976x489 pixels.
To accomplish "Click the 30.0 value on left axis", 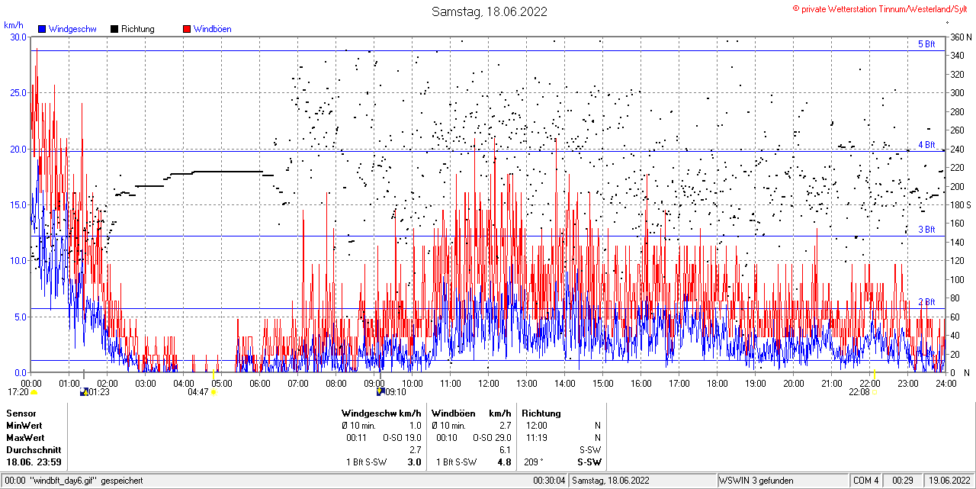I will click(x=18, y=37).
